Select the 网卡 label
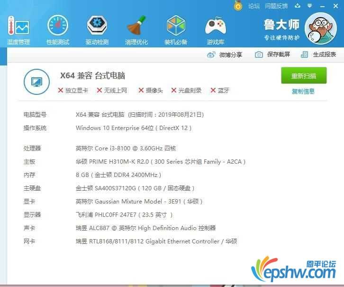This screenshot has height=287, width=344. (x=29, y=241)
